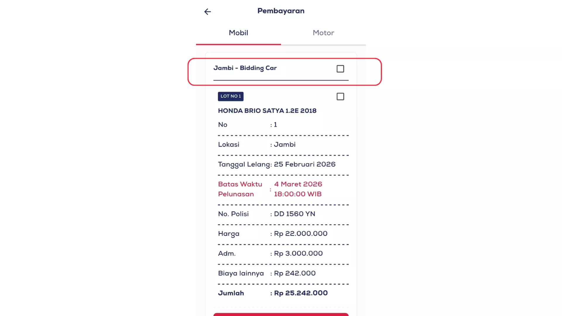
Task: Click the Jambi - Bidding Car group label
Action: 245,68
